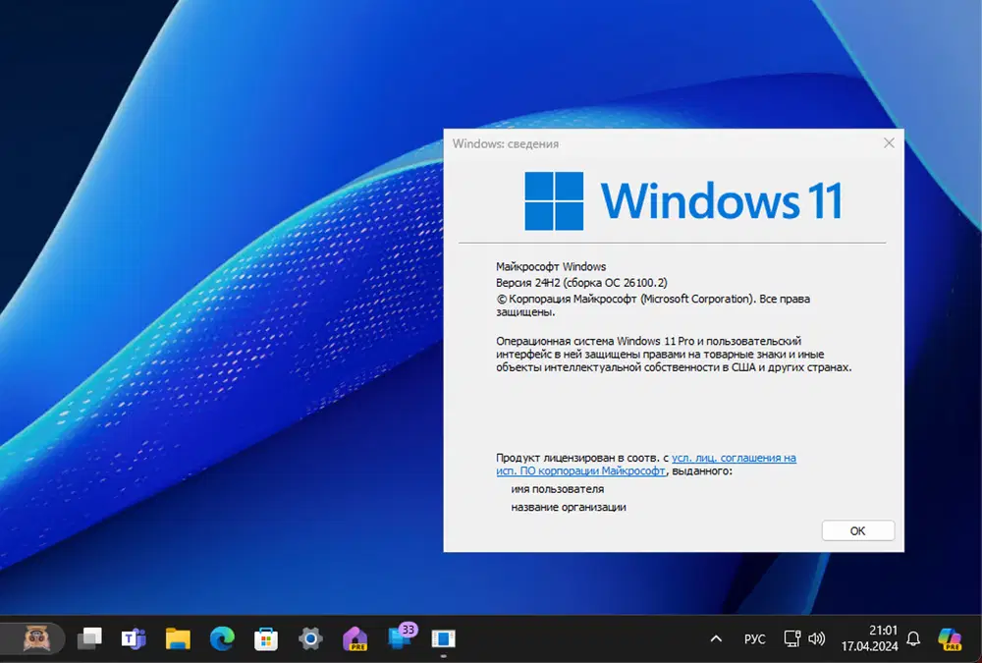This screenshot has width=982, height=663.
Task: Open the purple PRE home app
Action: [x=355, y=638]
